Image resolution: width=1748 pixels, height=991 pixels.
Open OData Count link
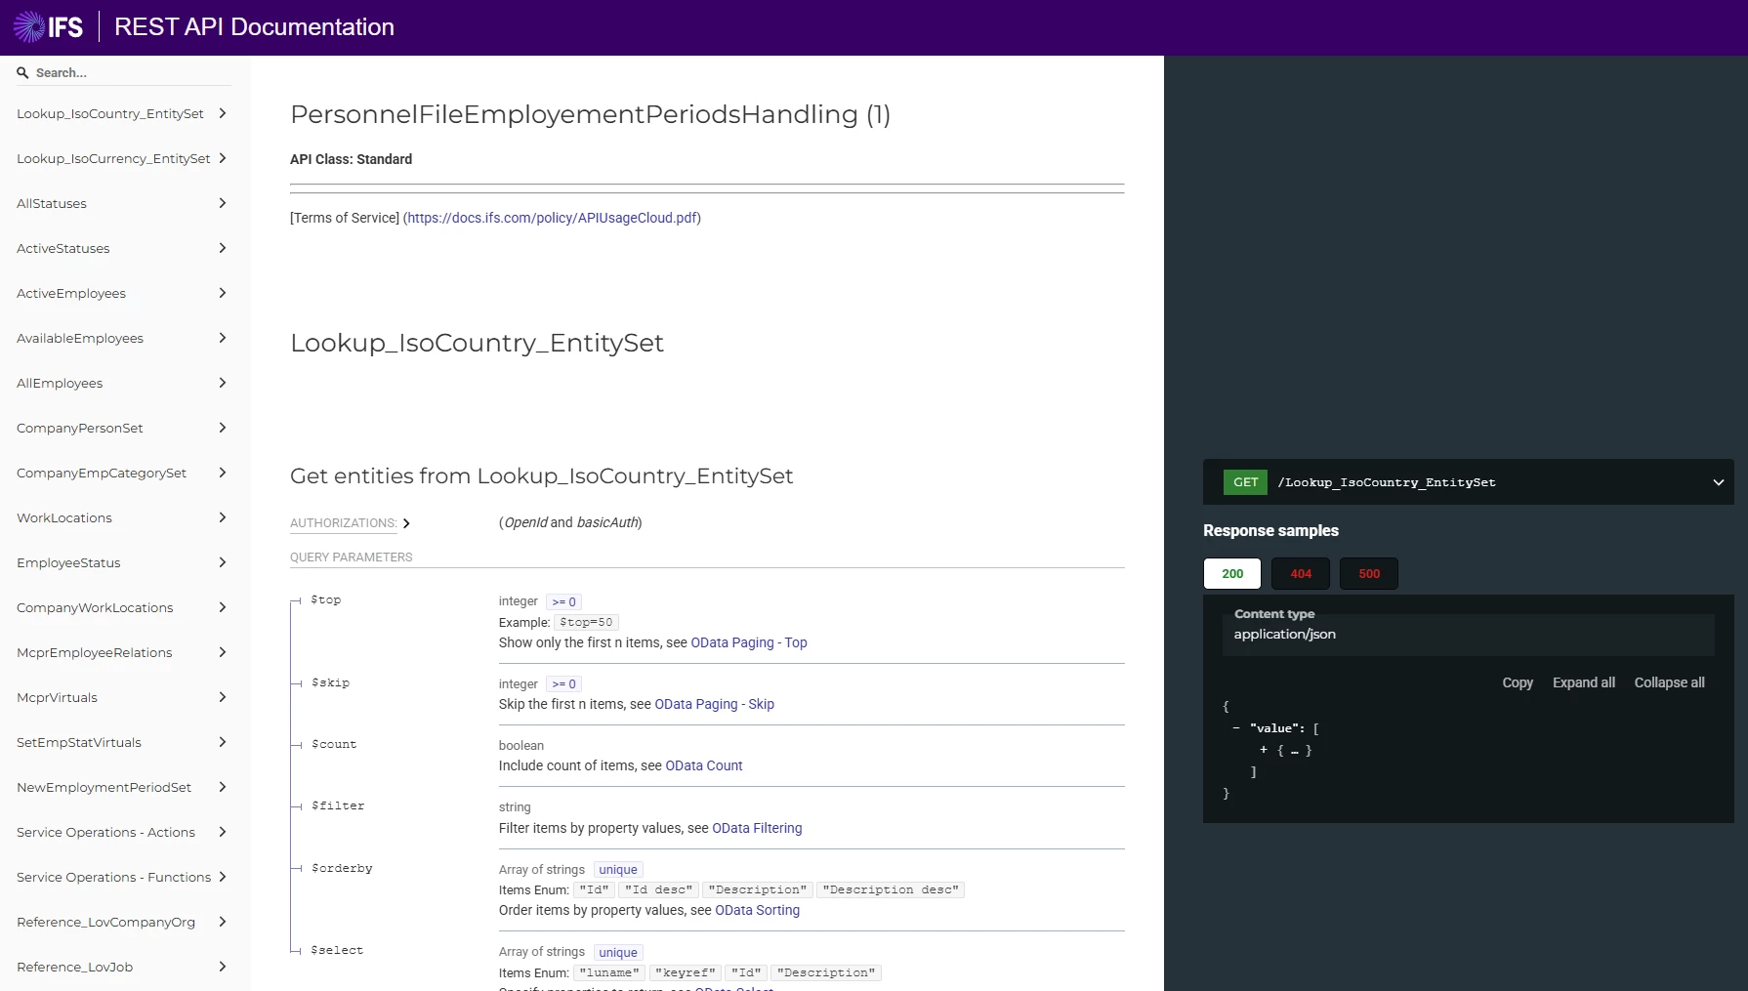(703, 765)
